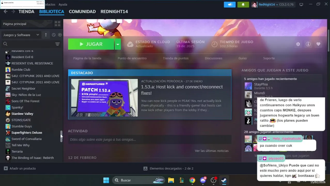This screenshot has height=186, width=330.
Task: Open Google Chrome from taskbar
Action: (x=192, y=180)
